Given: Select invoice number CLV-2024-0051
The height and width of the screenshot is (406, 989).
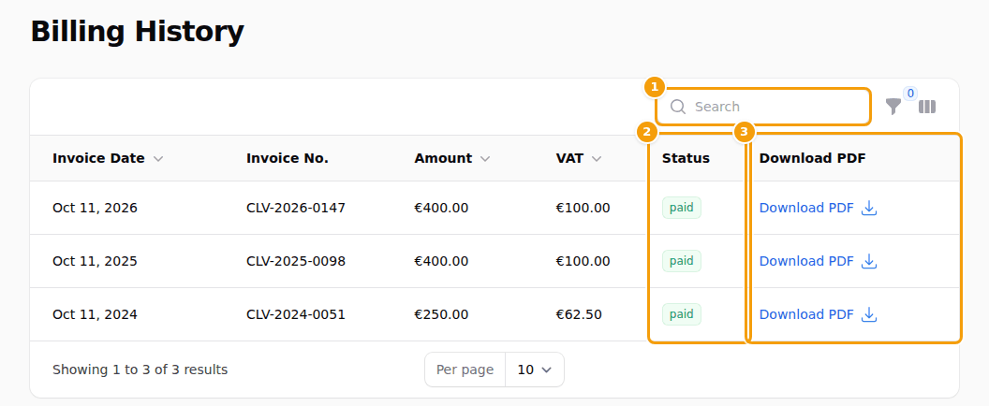Looking at the screenshot, I should (296, 314).
